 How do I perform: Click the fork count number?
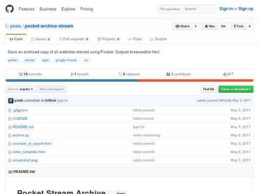249,26
